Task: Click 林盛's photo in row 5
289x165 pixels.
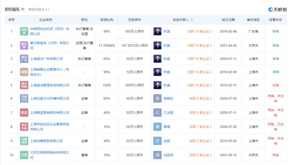Action: [157, 85]
